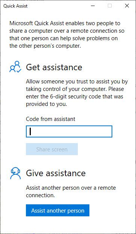
Task: Select the Assist another person button
Action: pyautogui.click(x=57, y=210)
